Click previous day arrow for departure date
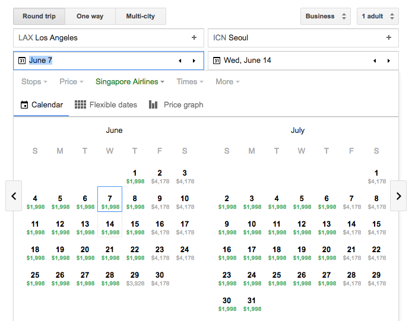 pyautogui.click(x=180, y=61)
